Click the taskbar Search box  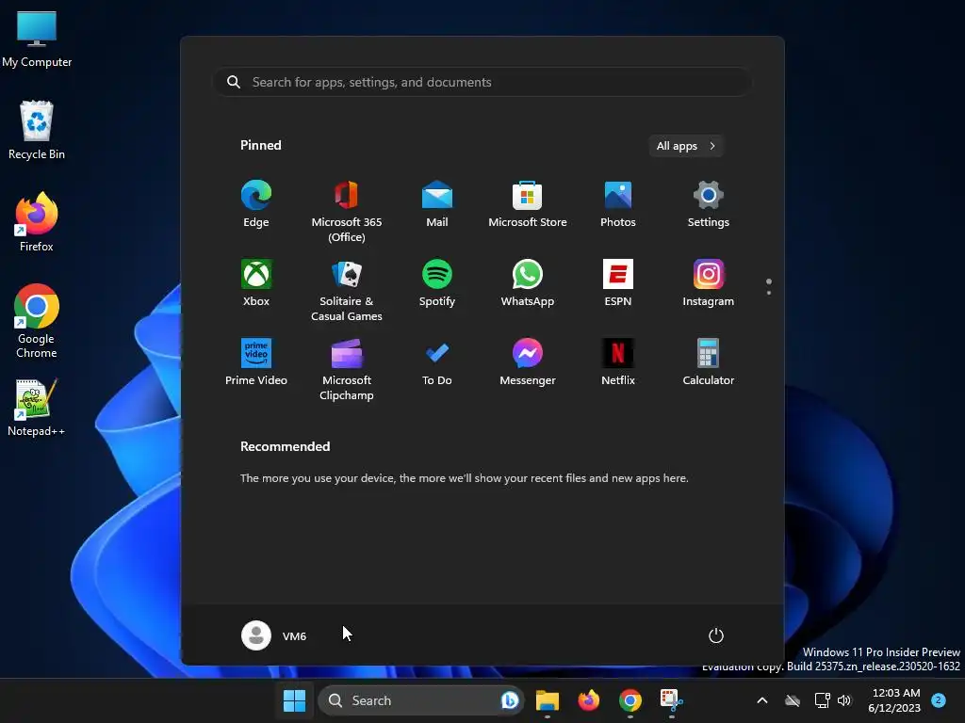tap(420, 700)
